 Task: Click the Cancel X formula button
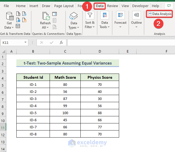(x=42, y=42)
